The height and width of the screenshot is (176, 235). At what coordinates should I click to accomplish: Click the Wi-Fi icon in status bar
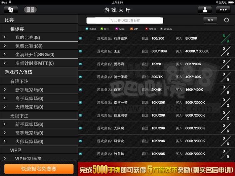pyautogui.click(x=10, y=3)
